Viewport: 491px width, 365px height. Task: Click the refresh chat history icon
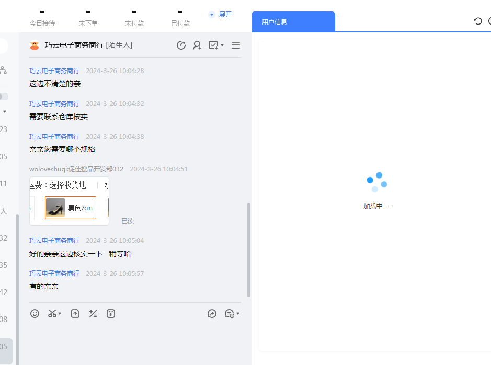[181, 45]
